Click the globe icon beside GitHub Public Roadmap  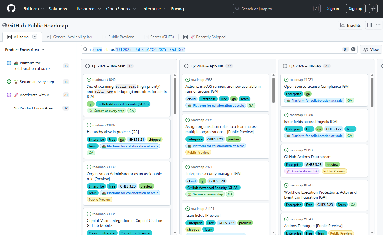[x=5, y=26]
